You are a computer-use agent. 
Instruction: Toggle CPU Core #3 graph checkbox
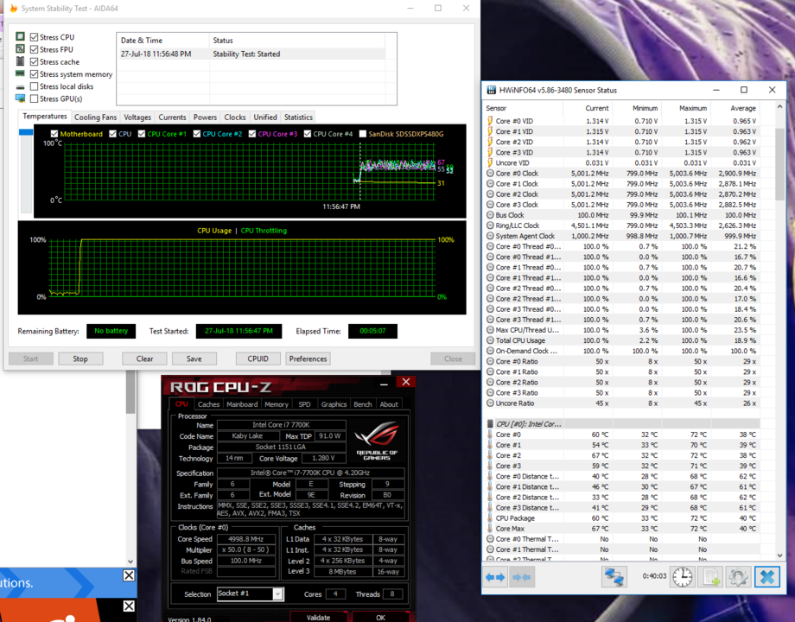pos(252,134)
